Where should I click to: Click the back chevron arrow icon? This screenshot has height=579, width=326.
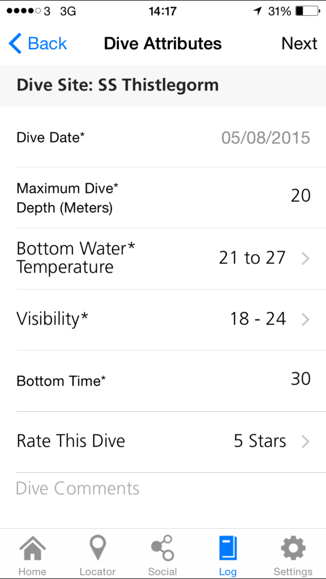click(x=14, y=44)
